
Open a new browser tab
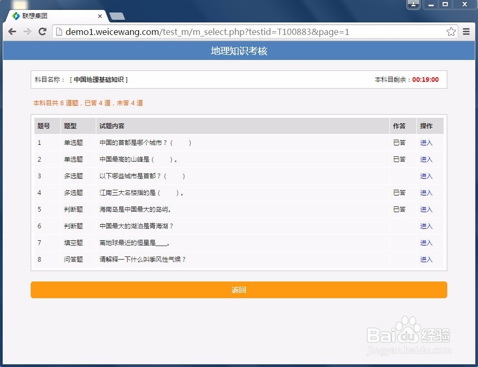pos(118,15)
